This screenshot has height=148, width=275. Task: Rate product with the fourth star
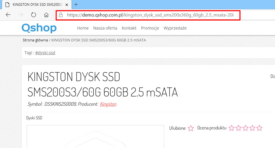[x=252, y=128]
